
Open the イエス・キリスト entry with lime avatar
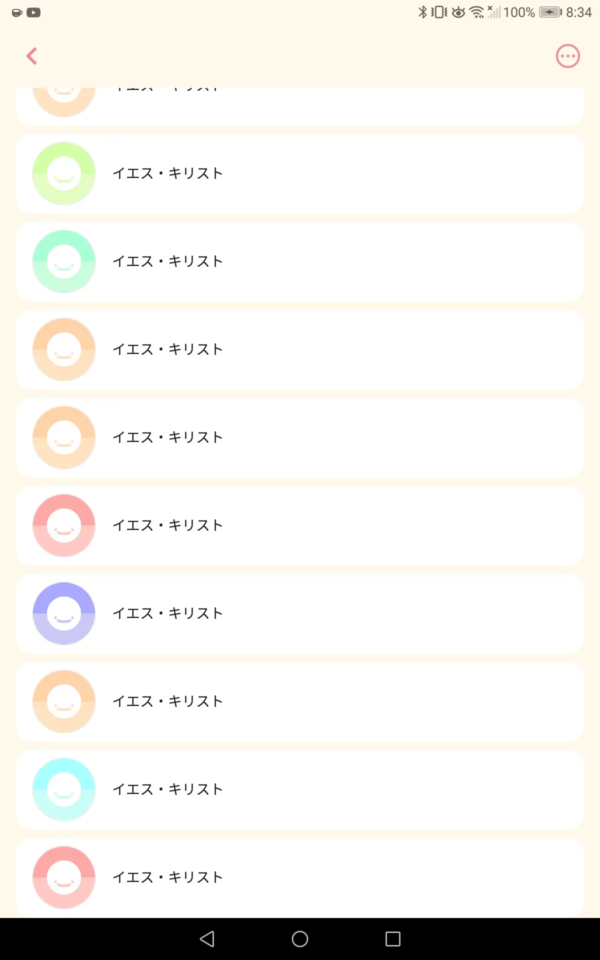pyautogui.click(x=300, y=173)
